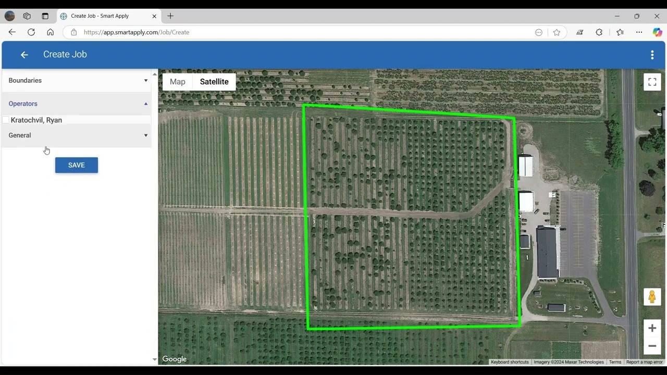Toggle fullscreen map view
667x375 pixels.
click(652, 82)
